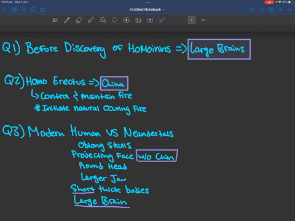Open the search magnifier
295x221 pixels.
pos(24,10)
